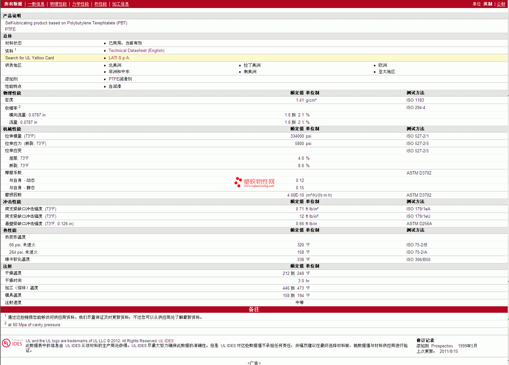Click footnote 2 superscript beside 收缩率
509x365 pixels.
pos(20,107)
